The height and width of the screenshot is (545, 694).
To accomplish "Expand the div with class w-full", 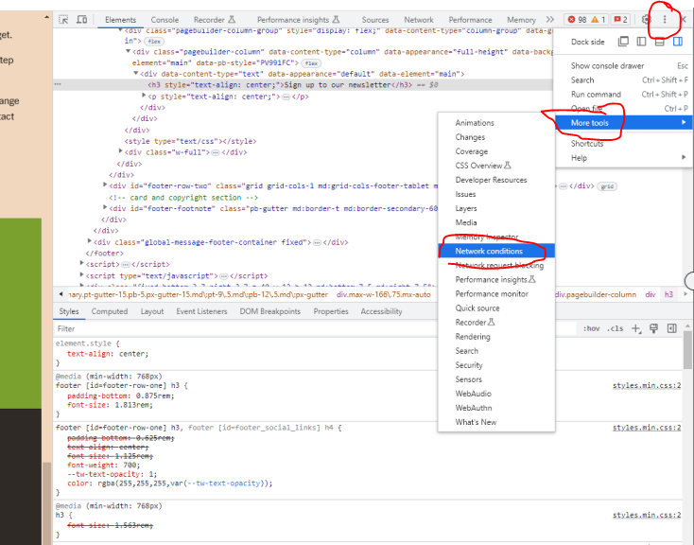I will coord(121,151).
